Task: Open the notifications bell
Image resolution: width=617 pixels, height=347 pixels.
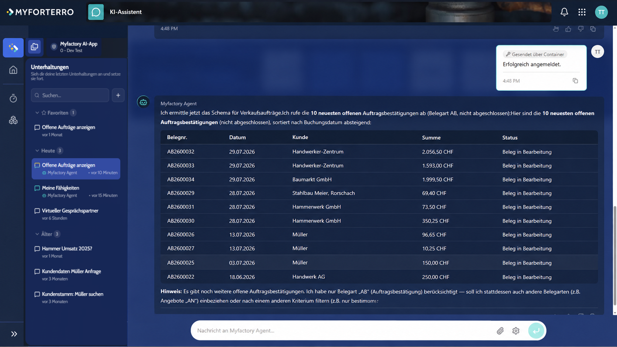Action: [564, 12]
